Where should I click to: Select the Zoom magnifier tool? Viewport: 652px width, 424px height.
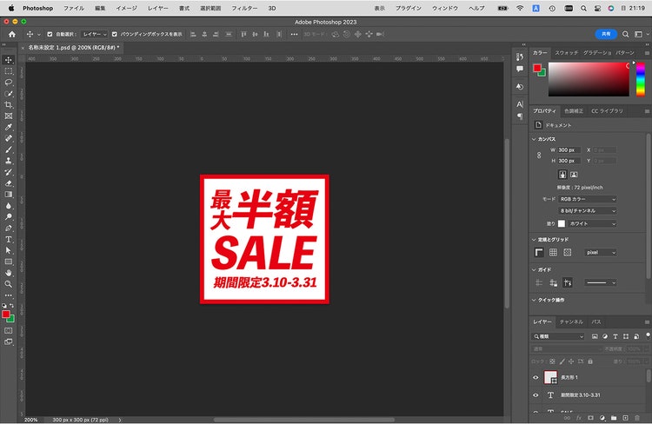point(9,284)
